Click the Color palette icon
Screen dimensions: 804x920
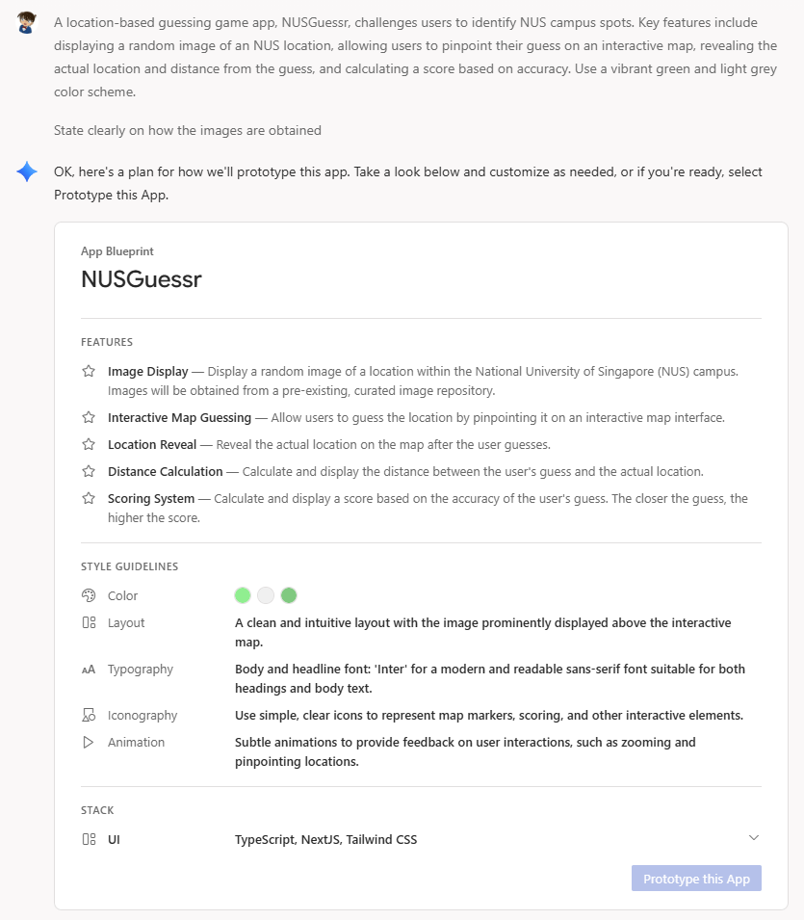pos(89,595)
